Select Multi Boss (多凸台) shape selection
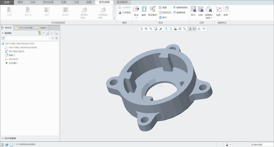 pyautogui.click(x=28, y=11)
